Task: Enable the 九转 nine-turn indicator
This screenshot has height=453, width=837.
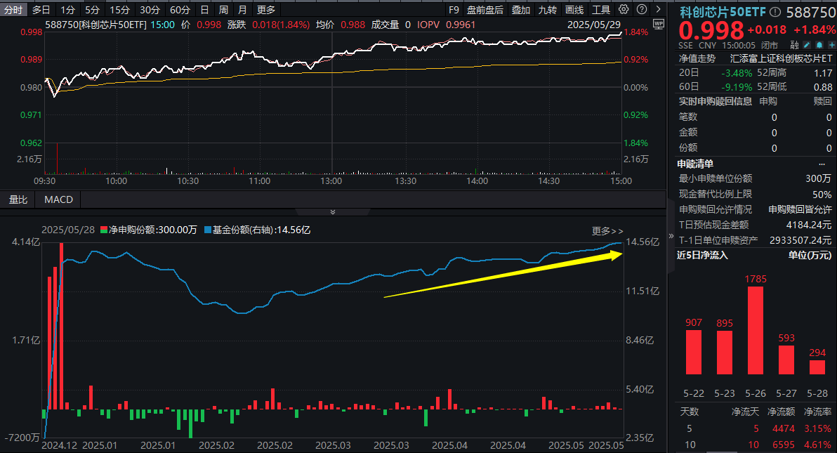Action: [546, 9]
